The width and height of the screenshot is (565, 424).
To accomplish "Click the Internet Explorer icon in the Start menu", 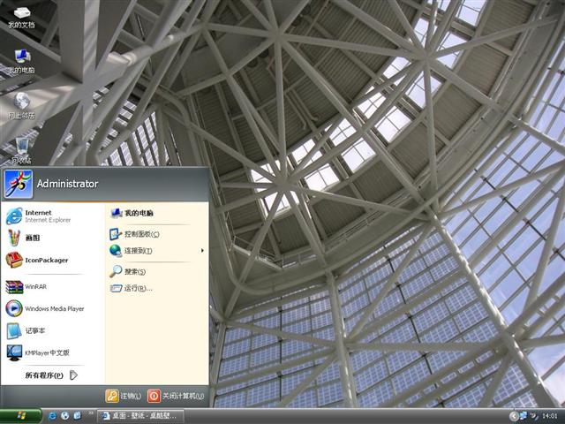I will [14, 216].
